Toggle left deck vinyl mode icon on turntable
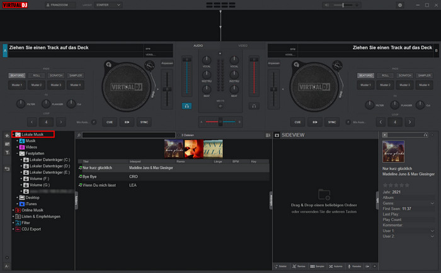This screenshot has width=441, height=273. 108,65
